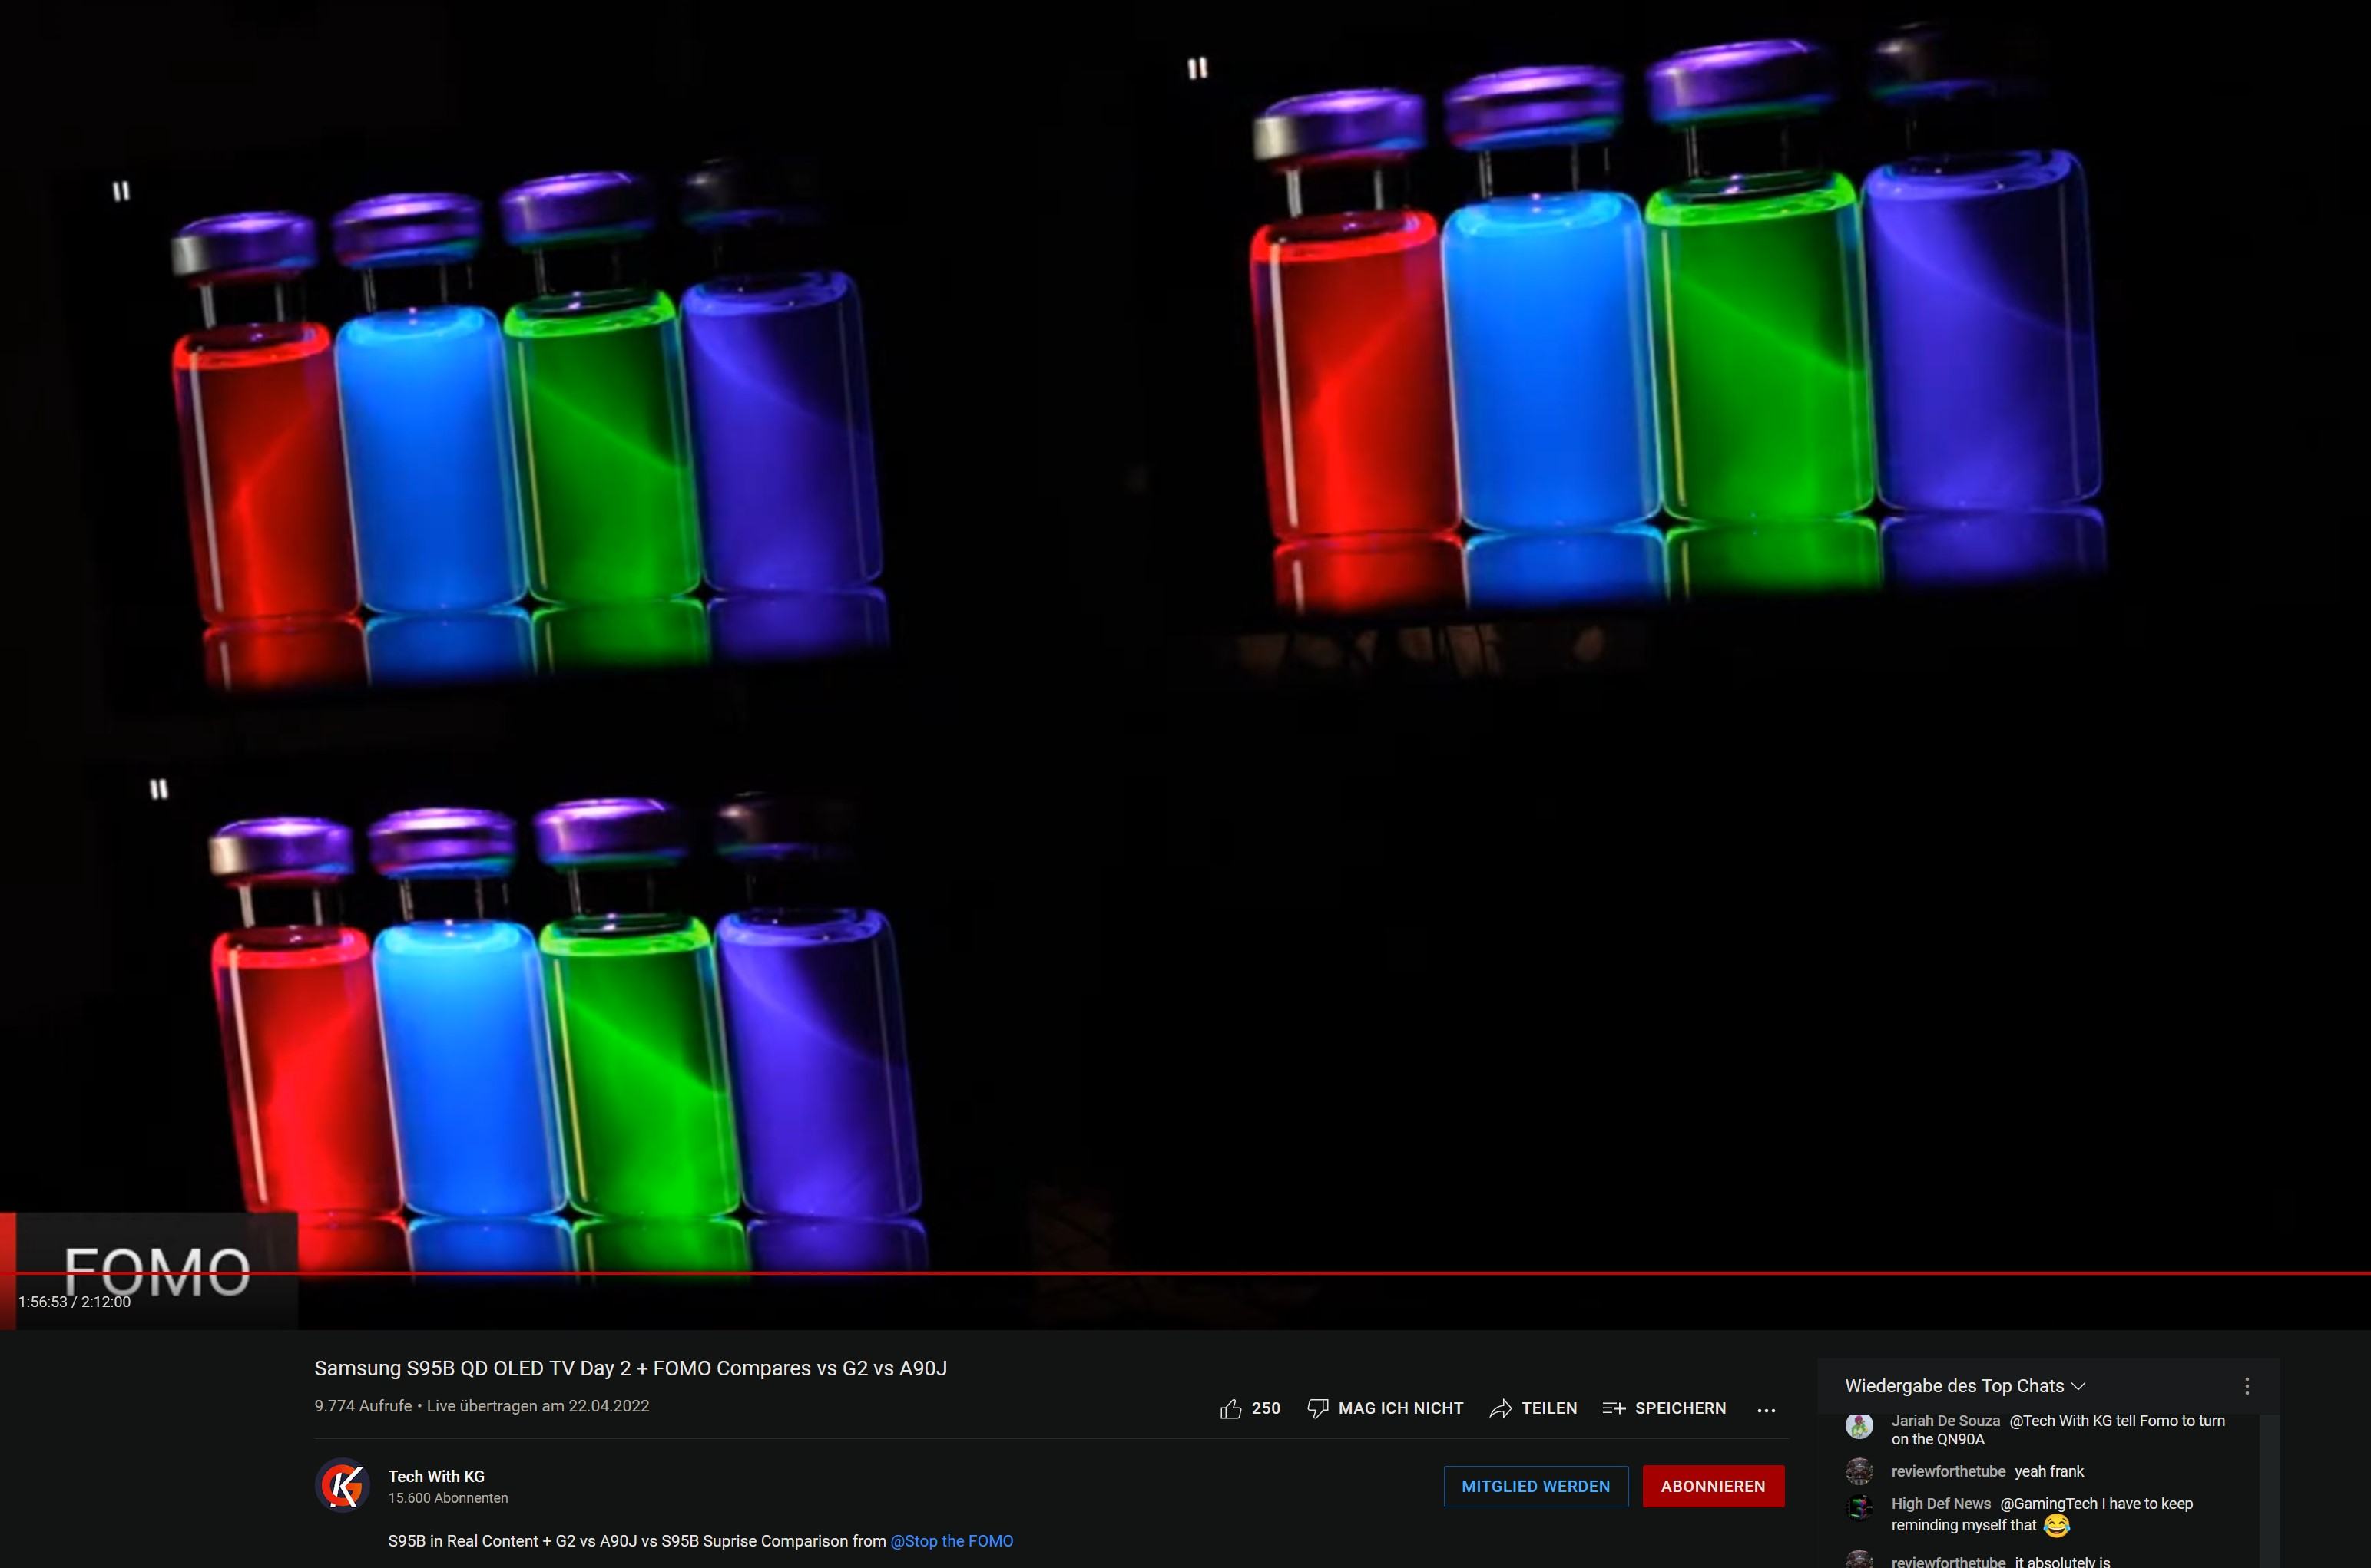
Task: Click the TEILEN share label
Action: point(1548,1408)
